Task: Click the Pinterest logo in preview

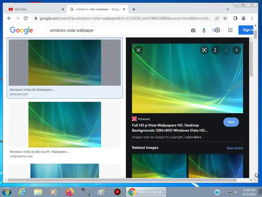Action: point(134,119)
